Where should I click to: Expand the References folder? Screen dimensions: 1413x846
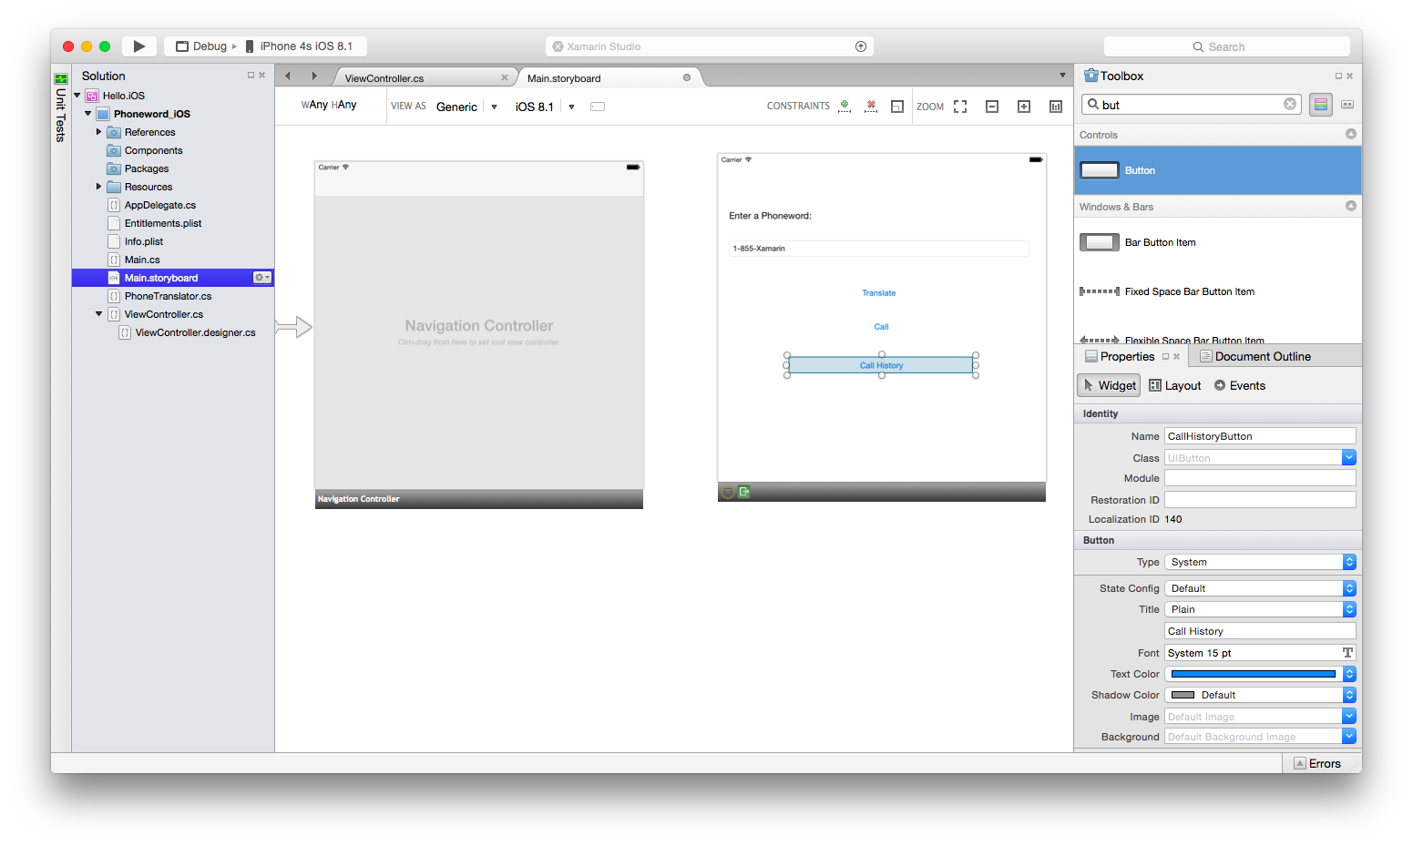pos(98,132)
